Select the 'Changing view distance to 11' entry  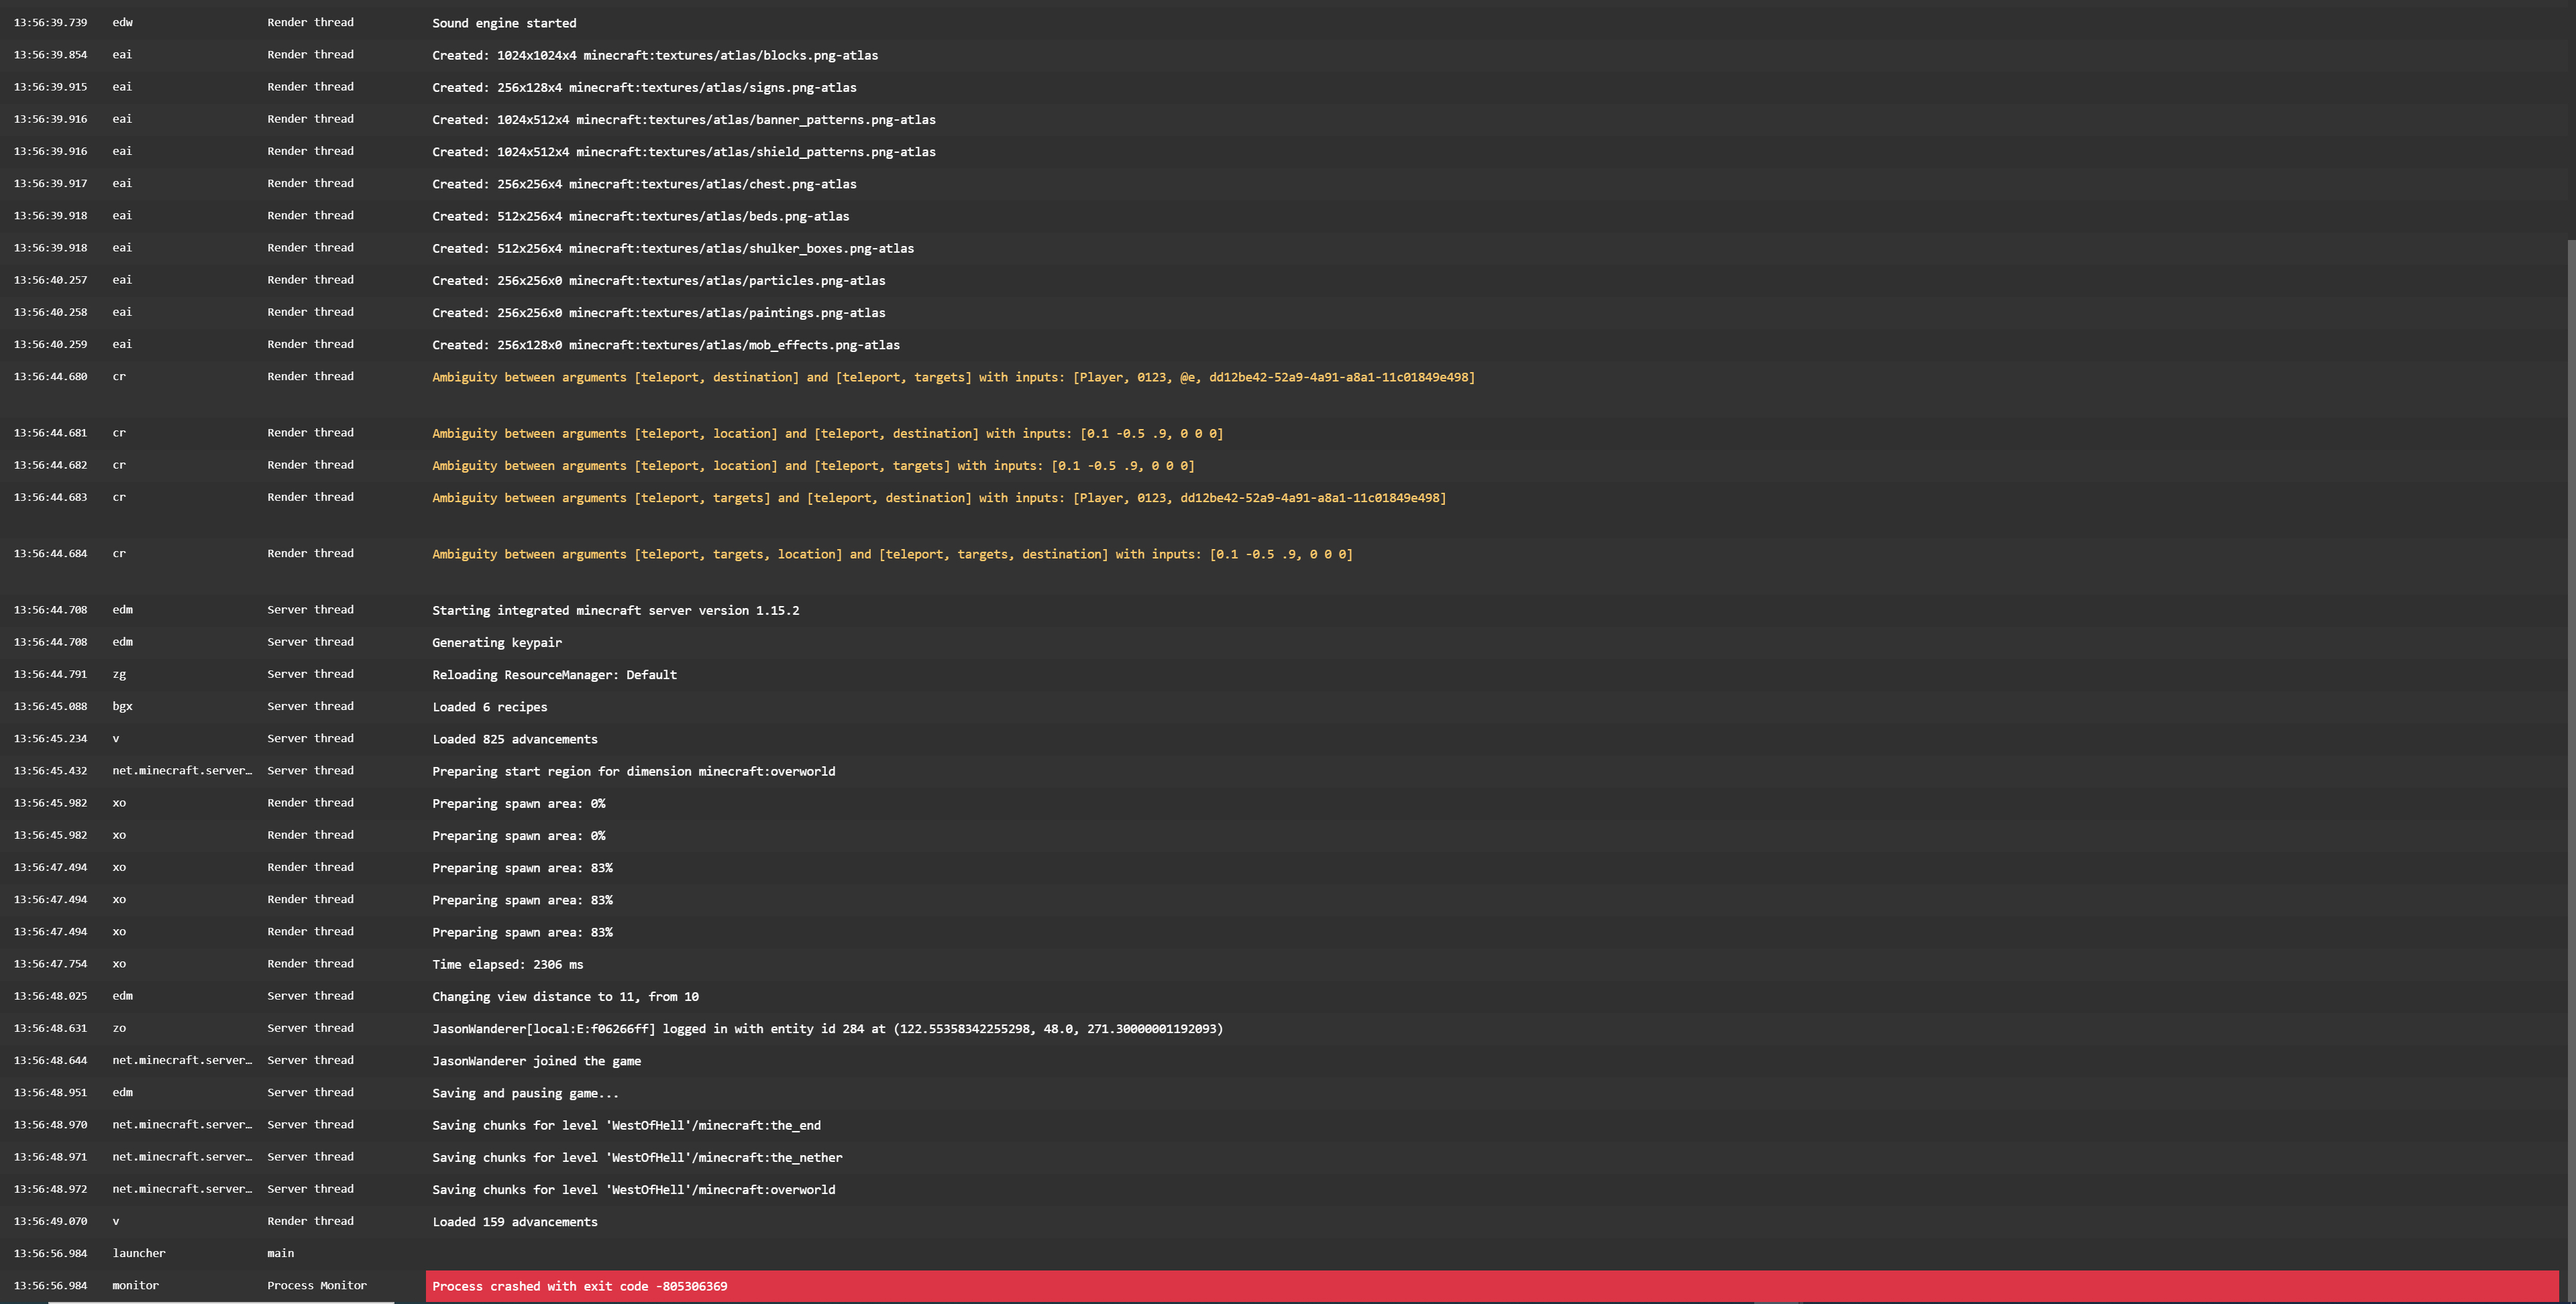click(x=565, y=996)
